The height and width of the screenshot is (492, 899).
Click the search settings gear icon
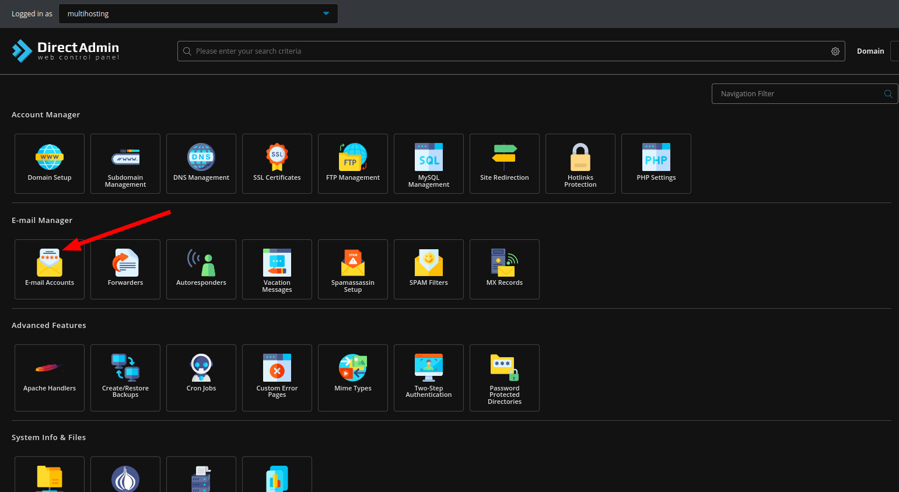point(835,51)
